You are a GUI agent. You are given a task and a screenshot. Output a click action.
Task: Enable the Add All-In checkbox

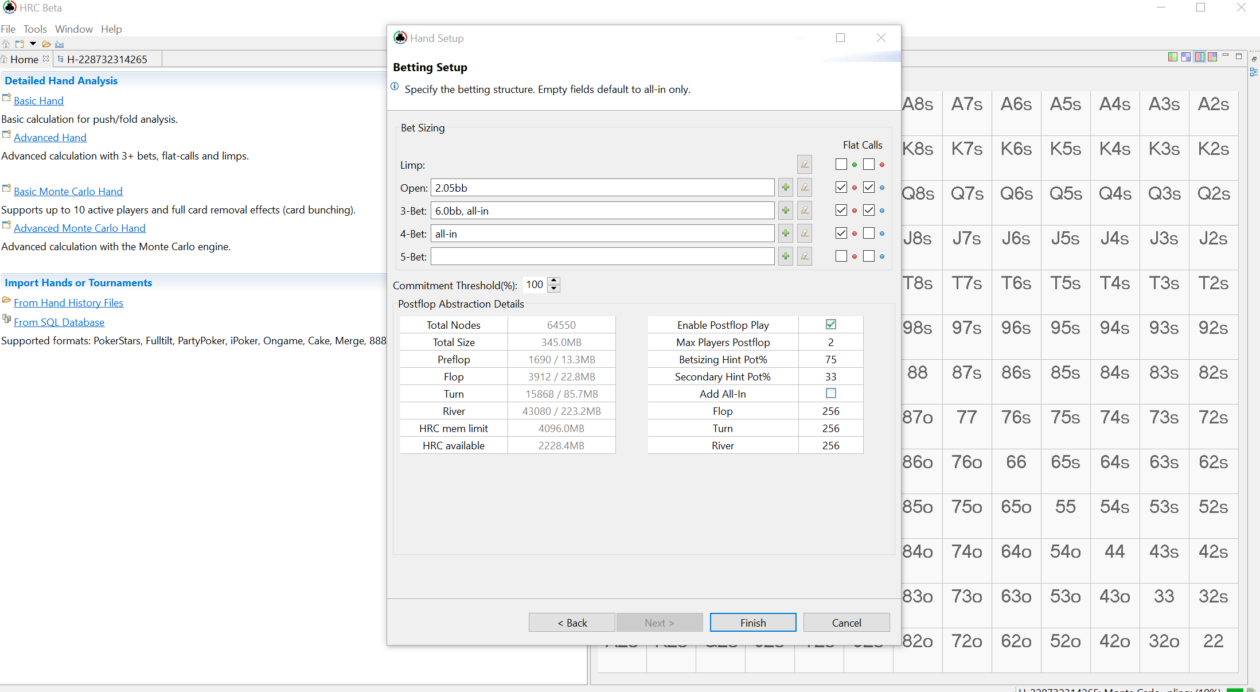830,394
